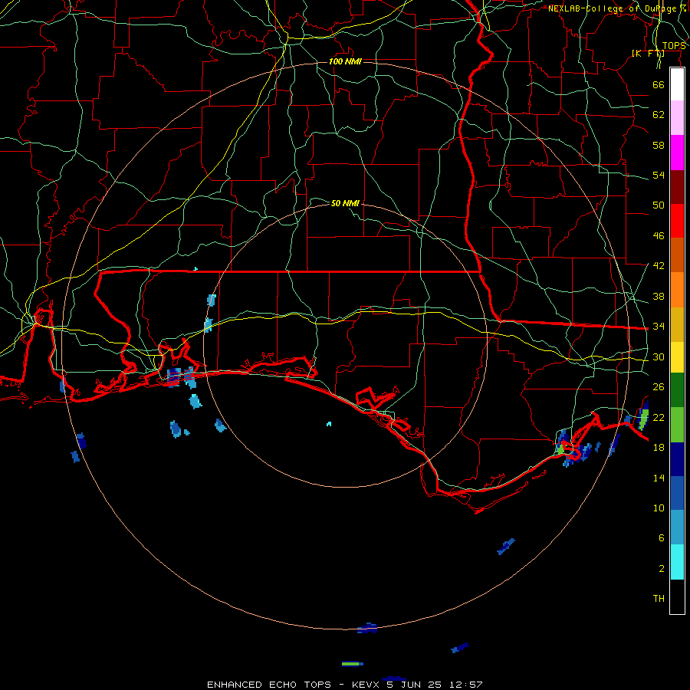Click the black TH threshold swatch

tap(677, 596)
